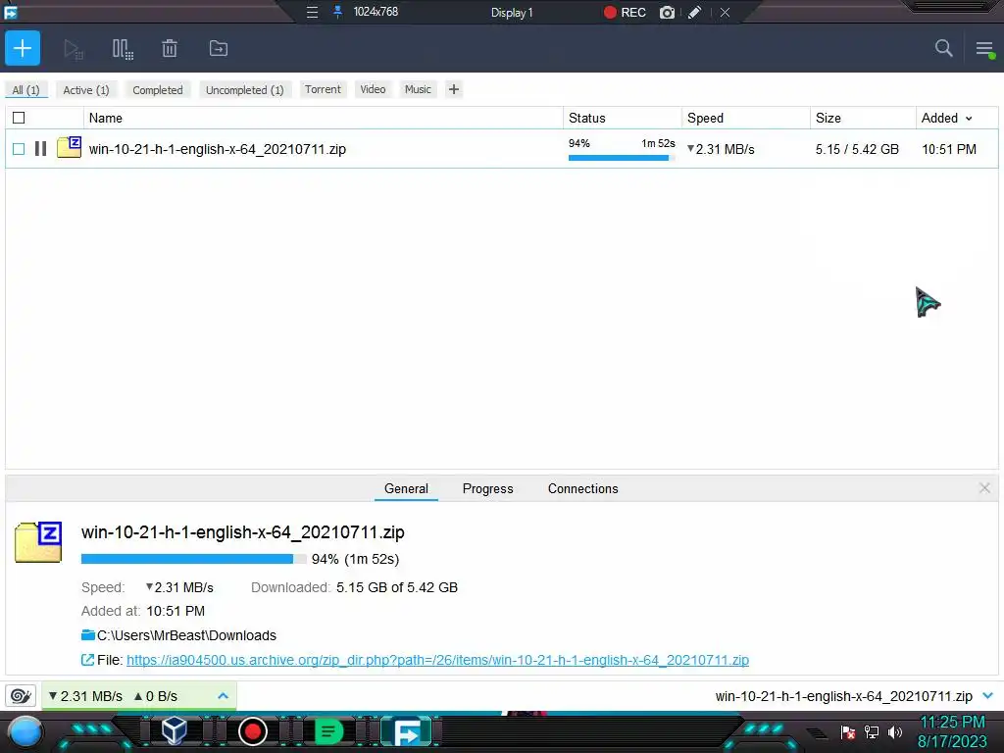Click the network tray icon
The width and height of the screenshot is (1004, 753).
click(872, 731)
